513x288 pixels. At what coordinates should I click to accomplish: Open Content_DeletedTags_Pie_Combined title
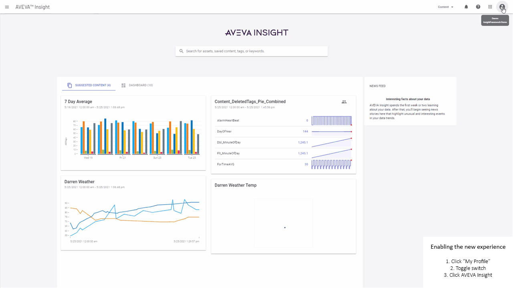click(250, 101)
